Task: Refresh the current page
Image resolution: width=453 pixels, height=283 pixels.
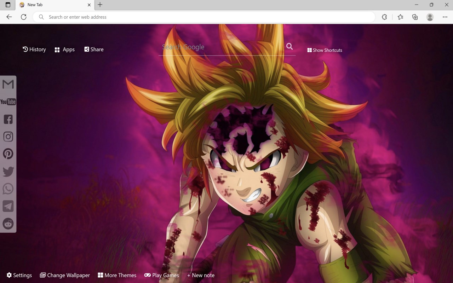Action: point(24,17)
